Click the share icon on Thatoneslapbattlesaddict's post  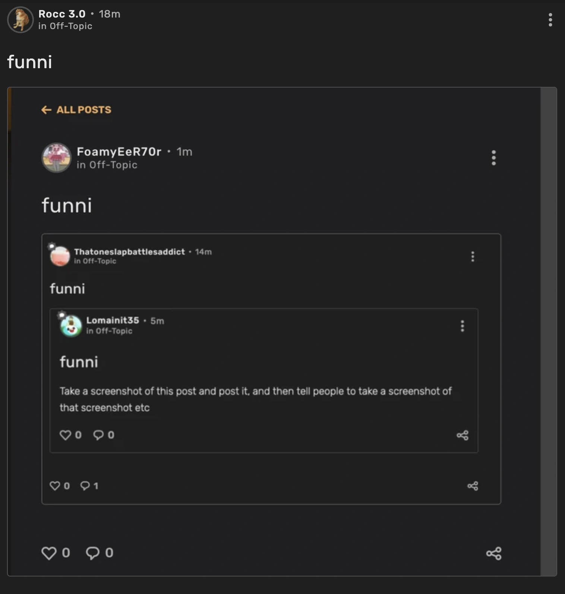point(473,486)
